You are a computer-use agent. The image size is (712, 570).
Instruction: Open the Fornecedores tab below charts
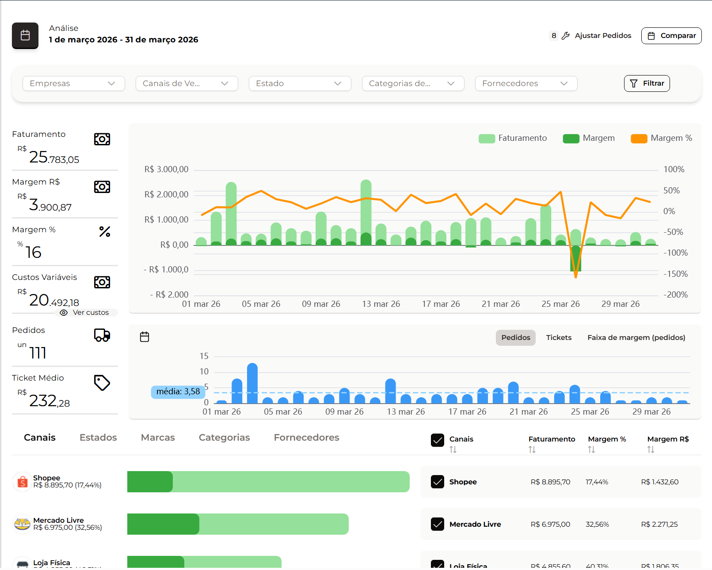(x=307, y=438)
